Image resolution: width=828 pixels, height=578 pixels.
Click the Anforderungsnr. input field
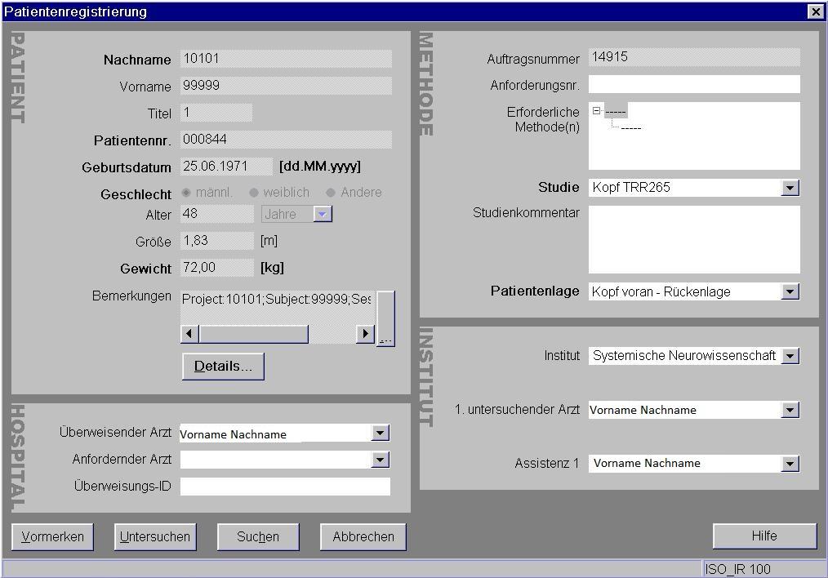coord(694,84)
